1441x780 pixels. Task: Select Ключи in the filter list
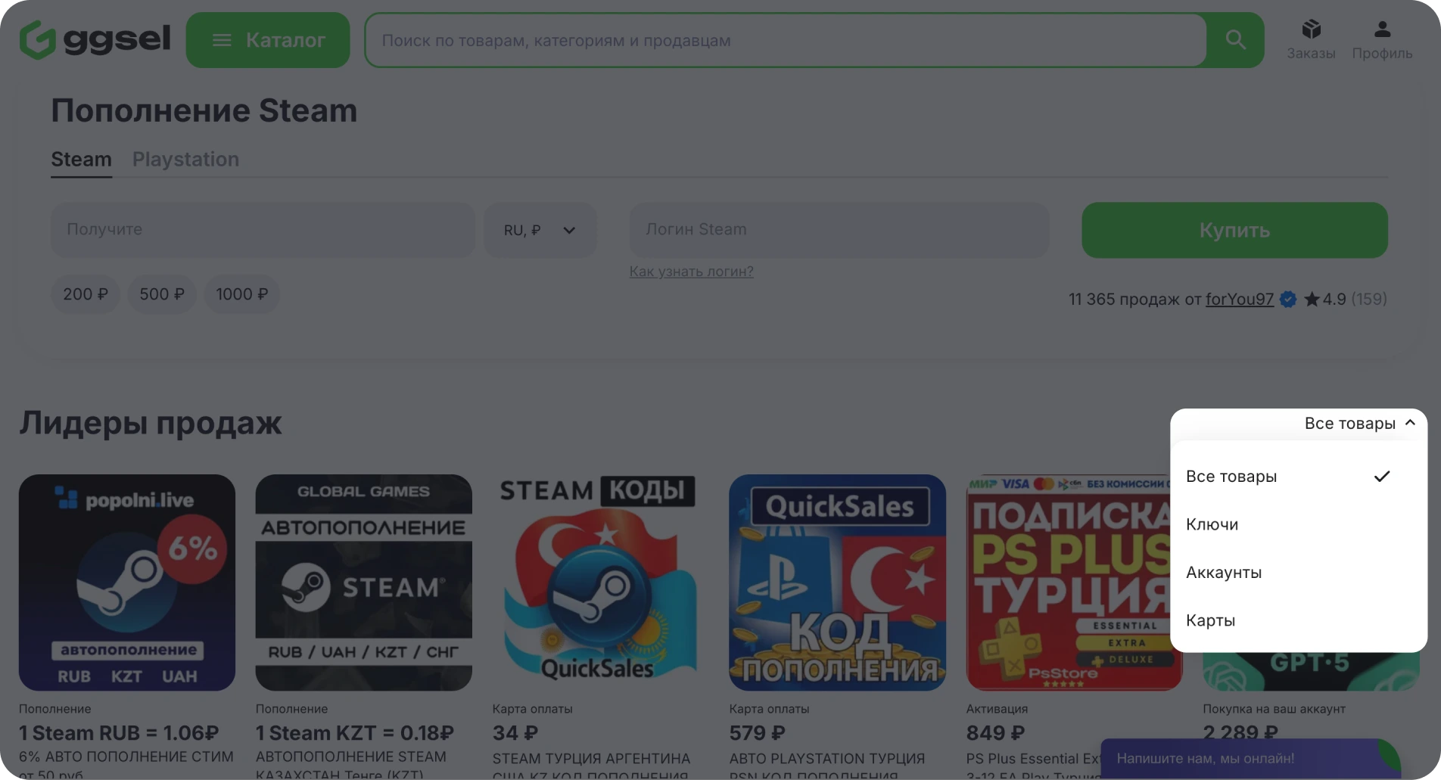pyautogui.click(x=1212, y=524)
